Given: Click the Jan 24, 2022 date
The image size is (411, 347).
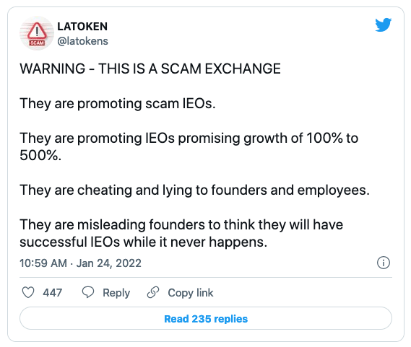Looking at the screenshot, I should [109, 263].
